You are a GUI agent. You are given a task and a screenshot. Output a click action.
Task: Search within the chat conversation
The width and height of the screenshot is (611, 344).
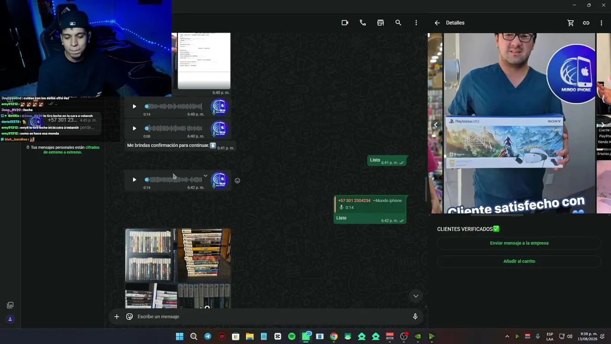pos(398,23)
